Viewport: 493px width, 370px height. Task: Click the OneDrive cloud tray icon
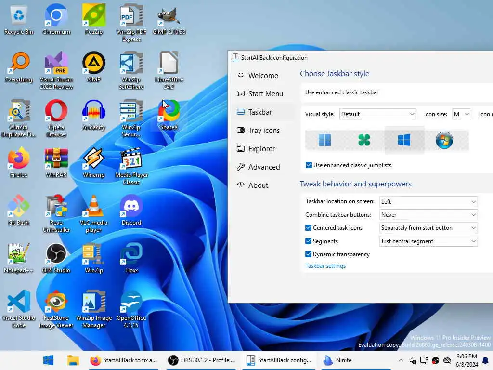[x=447, y=360]
